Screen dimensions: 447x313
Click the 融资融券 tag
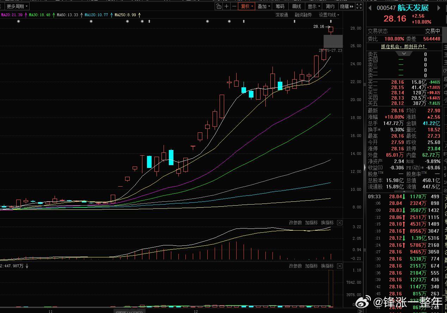(x=303, y=15)
